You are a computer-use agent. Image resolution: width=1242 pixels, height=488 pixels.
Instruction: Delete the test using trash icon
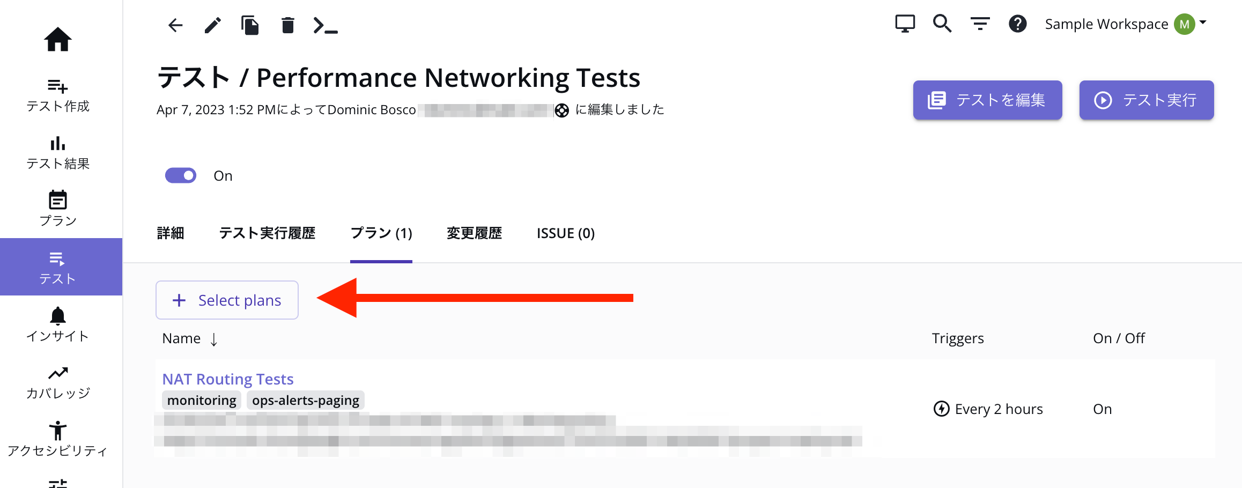(288, 25)
